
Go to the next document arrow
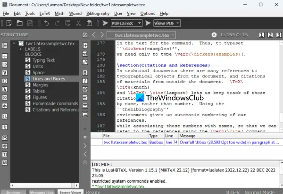[x=102, y=35]
